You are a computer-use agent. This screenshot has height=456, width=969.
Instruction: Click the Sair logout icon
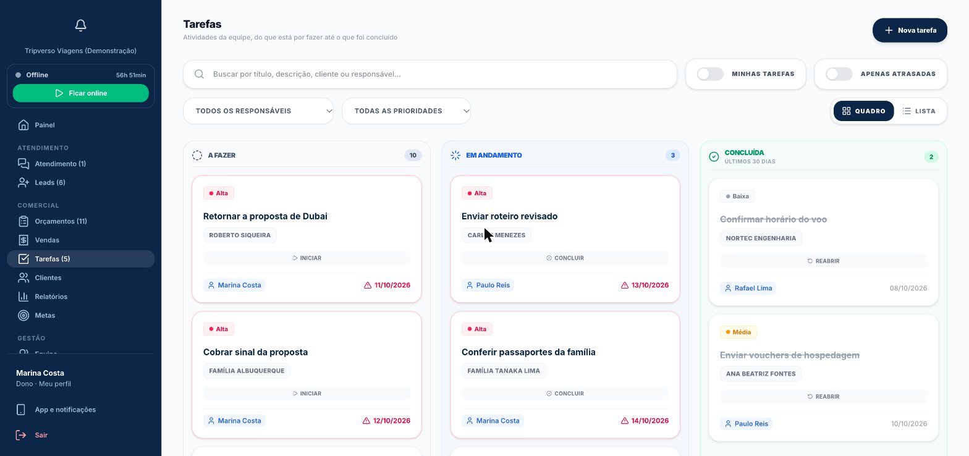click(x=21, y=435)
